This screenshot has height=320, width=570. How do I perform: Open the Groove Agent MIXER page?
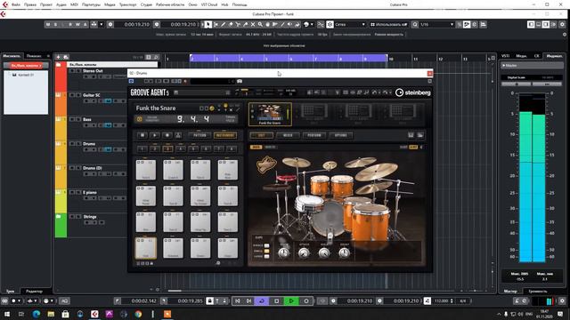click(288, 135)
